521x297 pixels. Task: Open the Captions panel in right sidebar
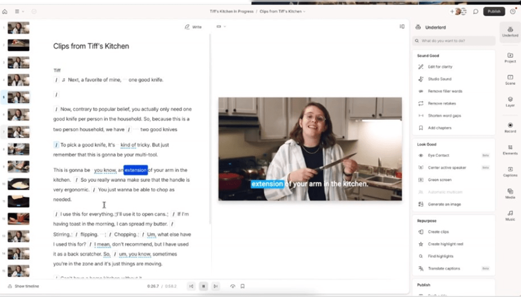pos(510,171)
